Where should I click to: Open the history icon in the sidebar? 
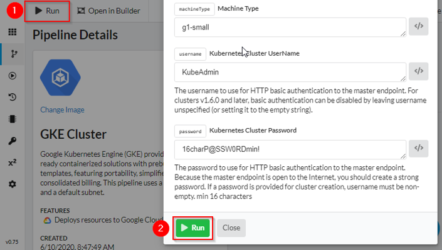[13, 97]
